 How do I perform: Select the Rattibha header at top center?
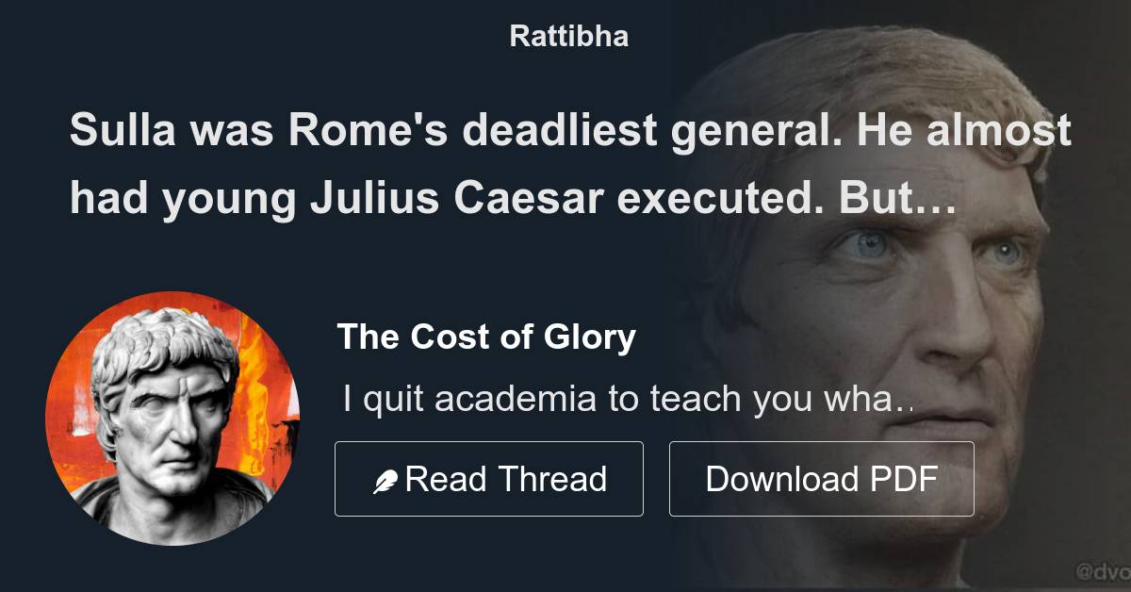[566, 36]
